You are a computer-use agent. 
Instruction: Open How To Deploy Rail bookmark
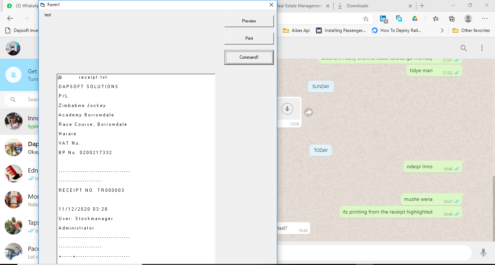point(397,30)
